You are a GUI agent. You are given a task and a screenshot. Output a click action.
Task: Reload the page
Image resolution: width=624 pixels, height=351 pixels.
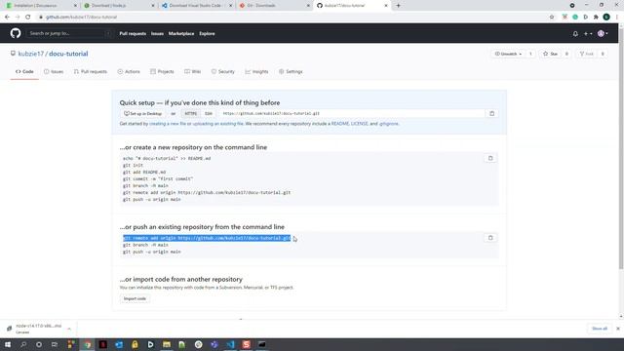pyautogui.click(x=28, y=18)
